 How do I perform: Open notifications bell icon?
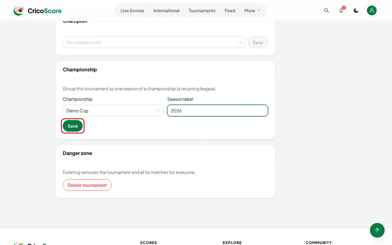(x=341, y=10)
